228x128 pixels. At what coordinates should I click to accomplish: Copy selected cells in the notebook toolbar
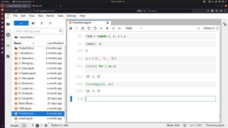coord(89,28)
